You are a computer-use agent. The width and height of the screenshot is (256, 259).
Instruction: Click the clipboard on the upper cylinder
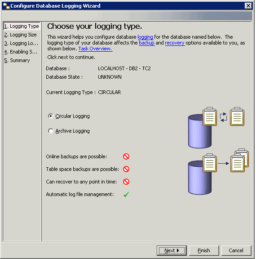(x=210, y=116)
